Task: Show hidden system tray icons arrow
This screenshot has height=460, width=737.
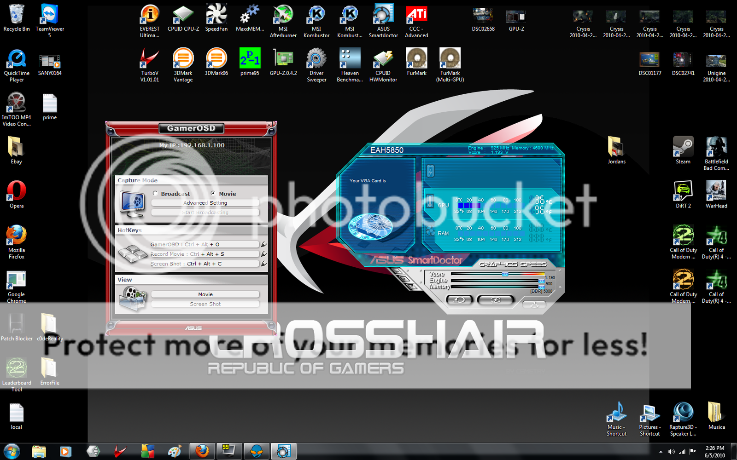Action: [x=661, y=452]
